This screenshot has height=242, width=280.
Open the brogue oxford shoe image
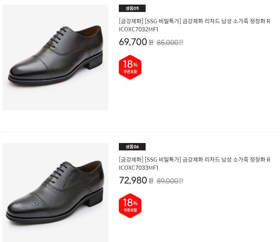point(55,192)
